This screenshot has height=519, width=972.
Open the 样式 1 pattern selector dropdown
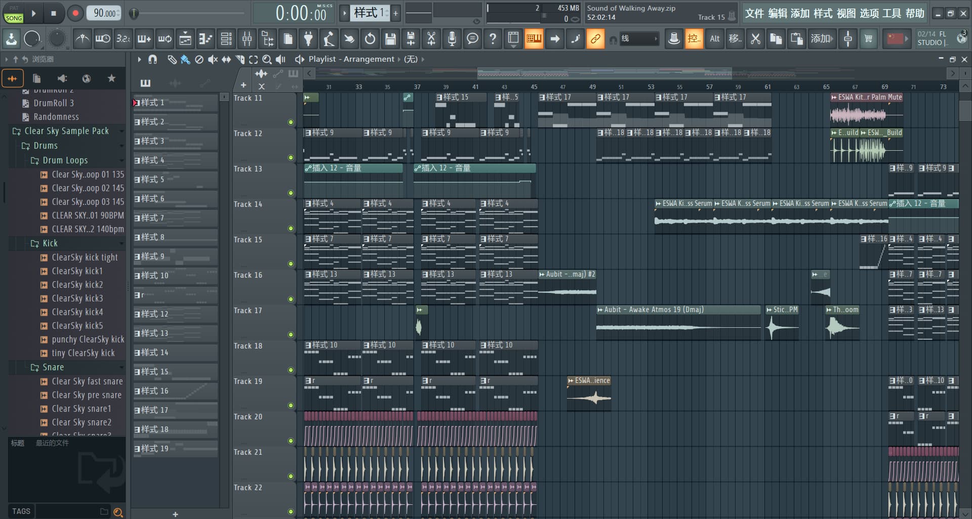[x=371, y=13]
